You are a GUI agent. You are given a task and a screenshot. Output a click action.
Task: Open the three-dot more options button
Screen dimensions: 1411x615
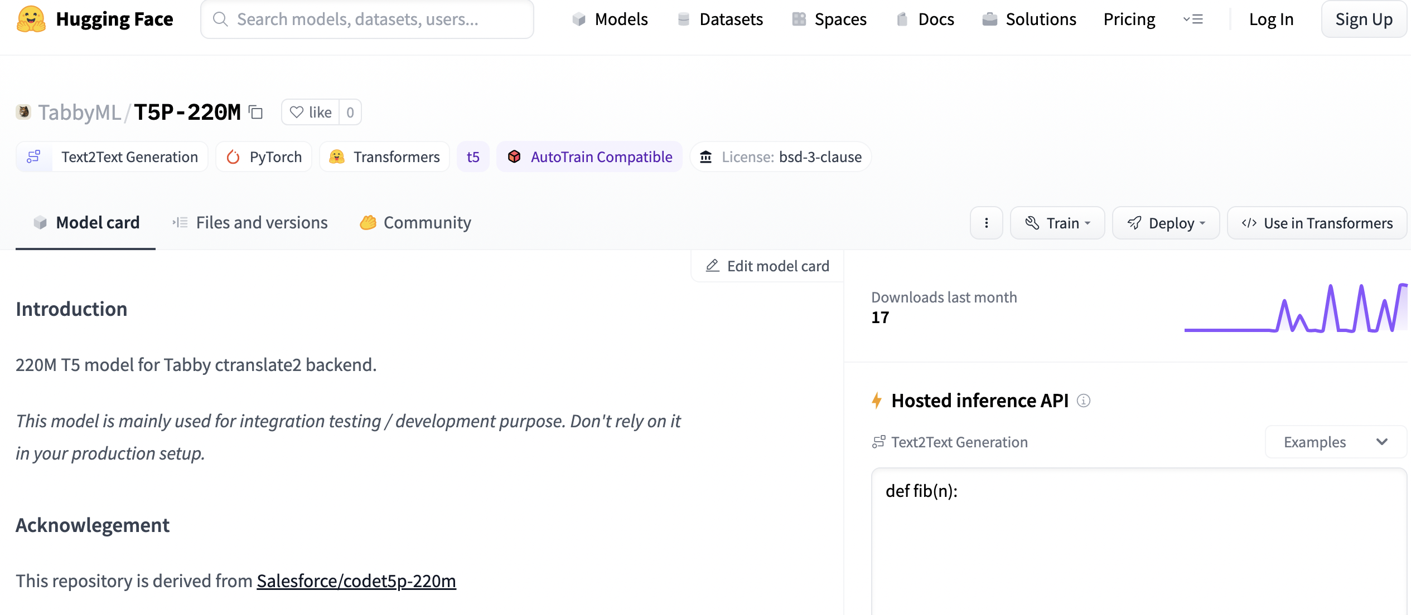pos(986,223)
